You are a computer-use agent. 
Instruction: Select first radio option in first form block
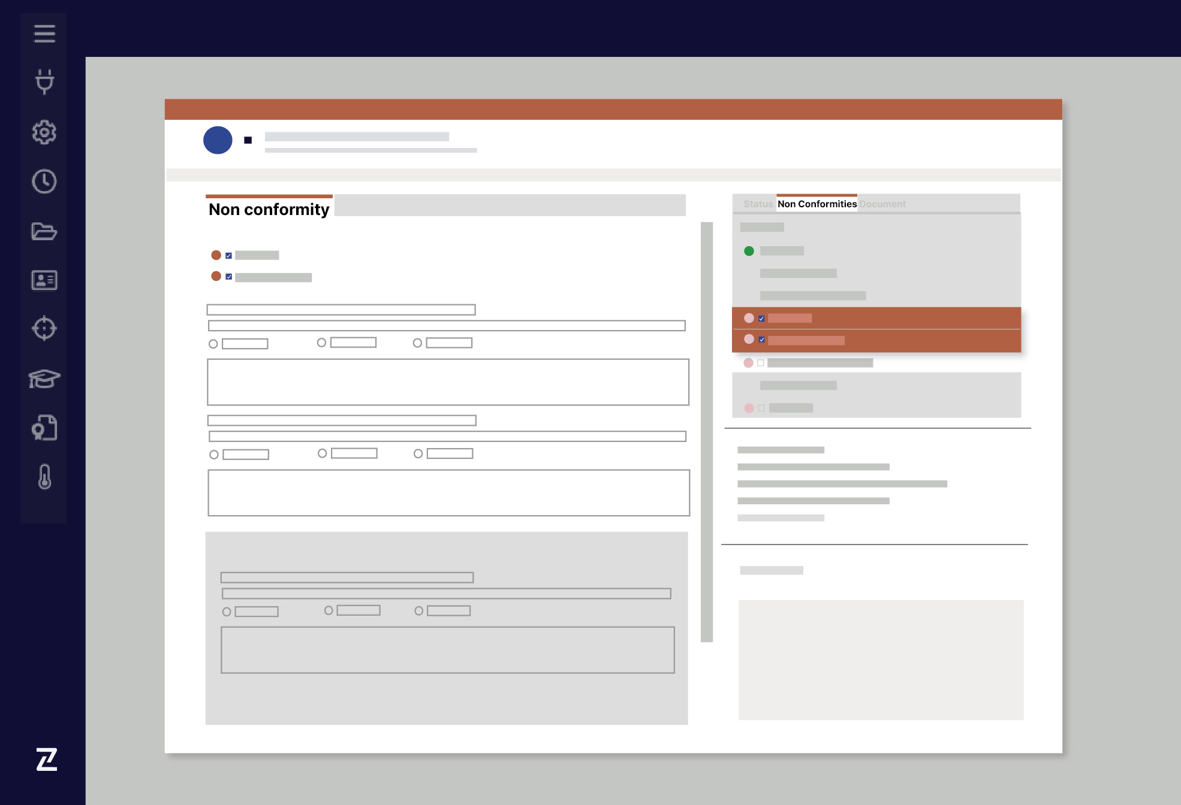coord(213,344)
